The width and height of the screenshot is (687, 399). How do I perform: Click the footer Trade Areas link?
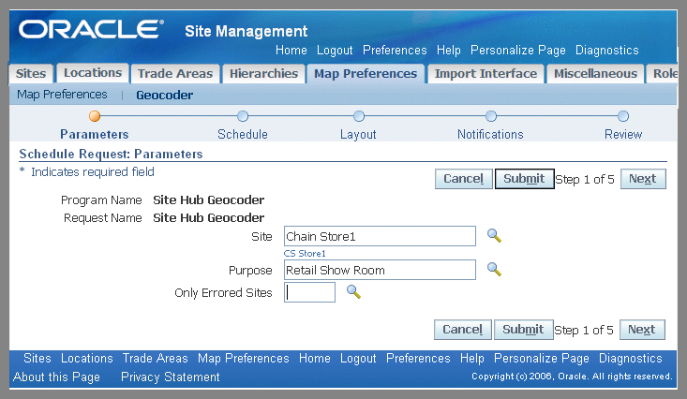click(155, 358)
